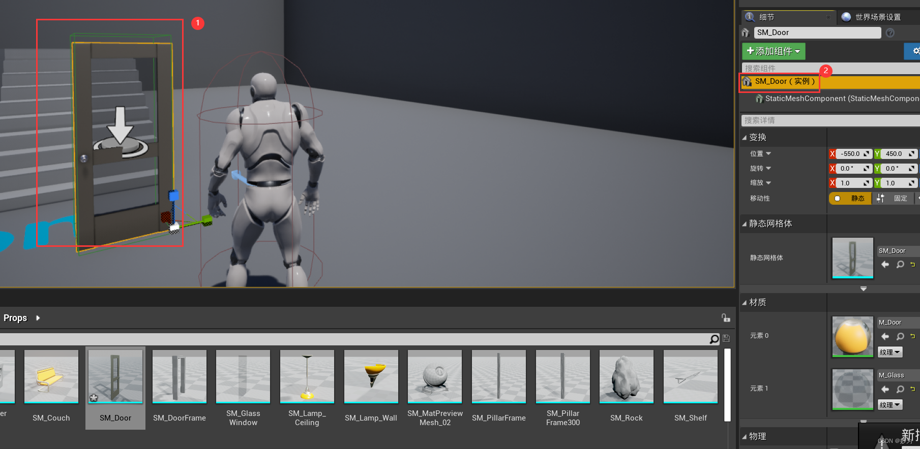920x449 pixels.
Task: Click the Props folder breadcrumb
Action: (x=15, y=318)
